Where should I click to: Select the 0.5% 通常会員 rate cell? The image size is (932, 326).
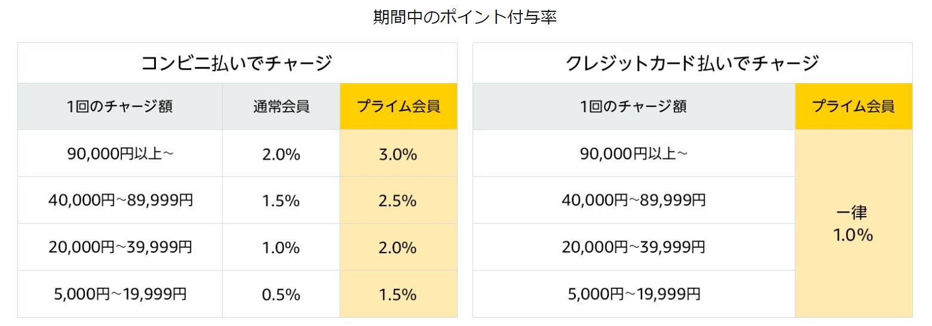point(281,294)
